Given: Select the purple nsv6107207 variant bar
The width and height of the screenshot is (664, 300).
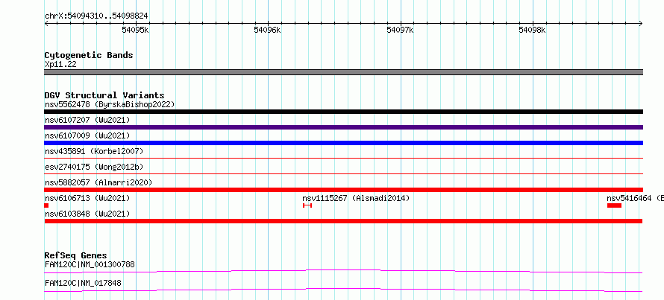Looking at the screenshot, I should (x=343, y=127).
